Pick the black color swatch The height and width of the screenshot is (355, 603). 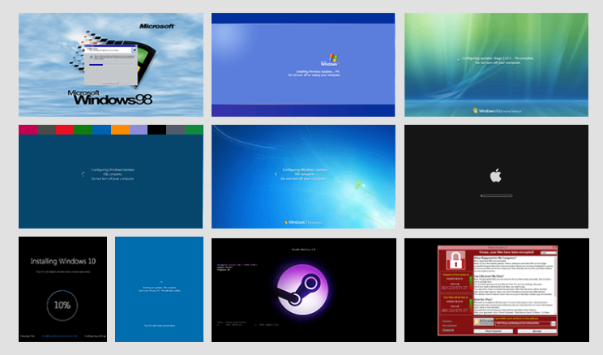click(x=157, y=130)
